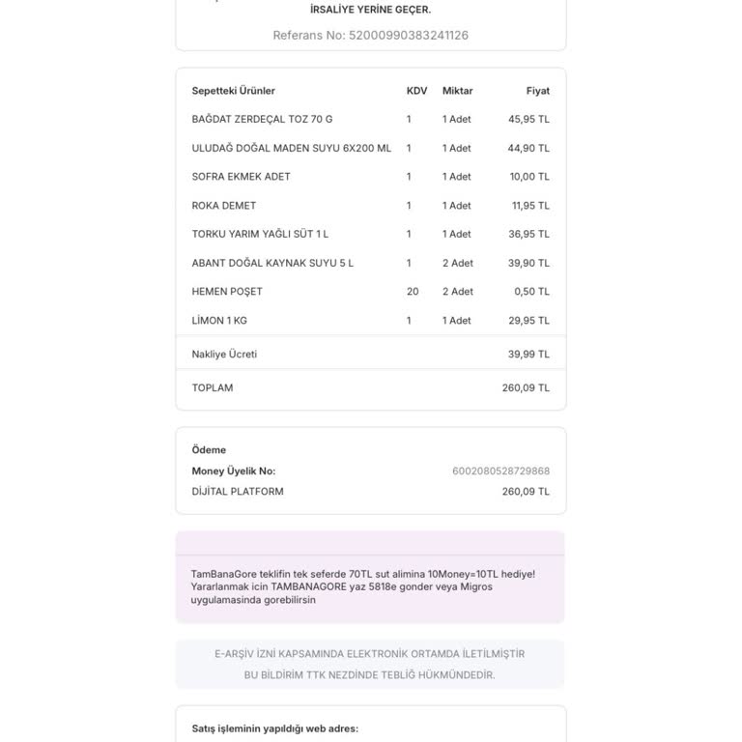Click the Sepetteki Ürünler column header
This screenshot has height=742, width=742.
pyautogui.click(x=233, y=91)
